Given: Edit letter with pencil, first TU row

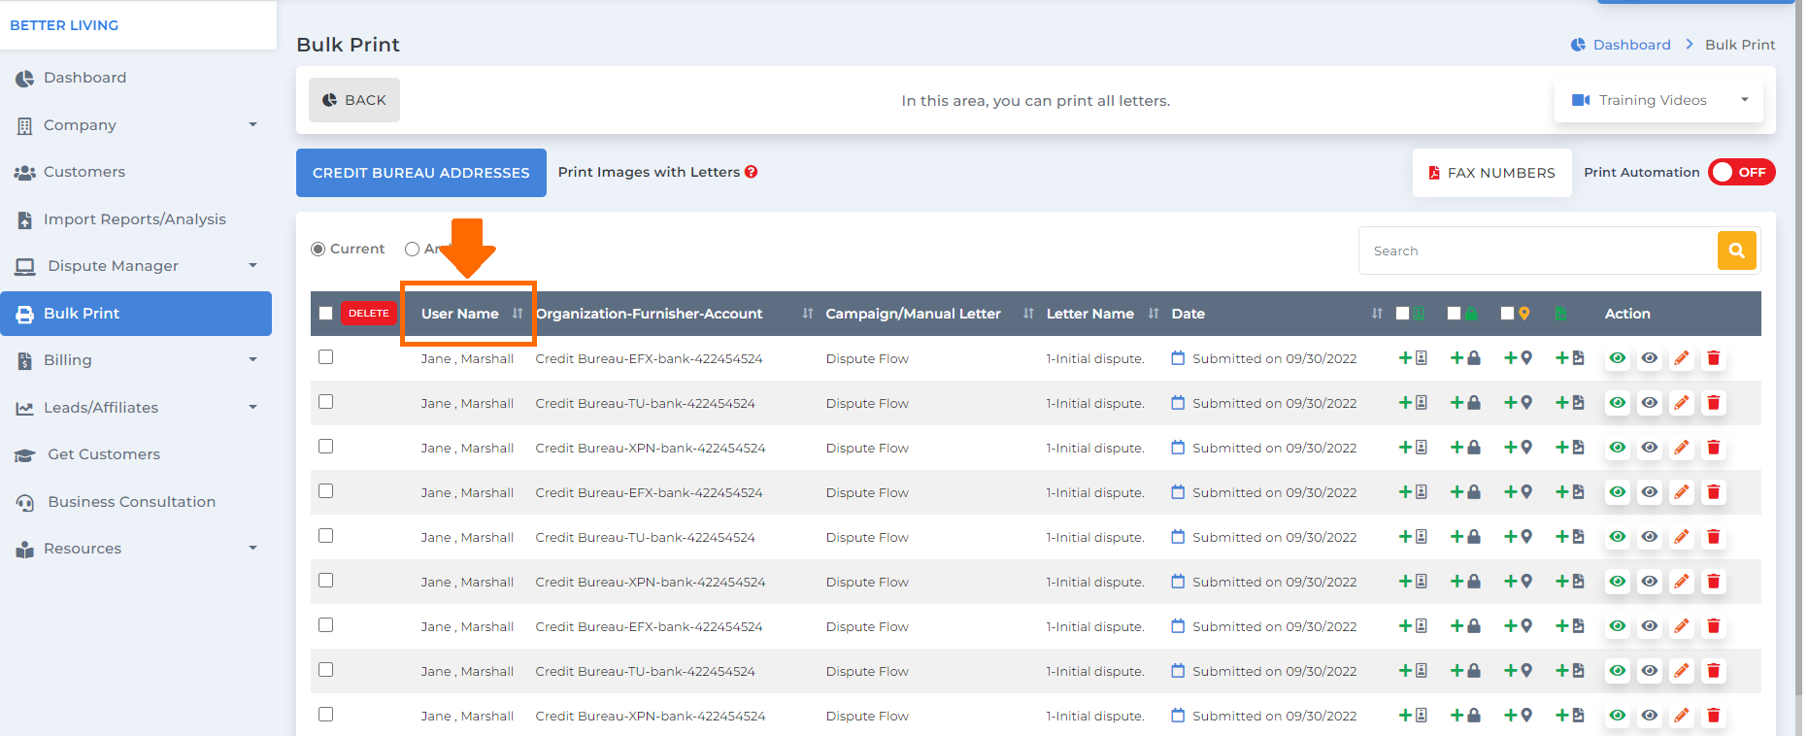Looking at the screenshot, I should coord(1682,403).
